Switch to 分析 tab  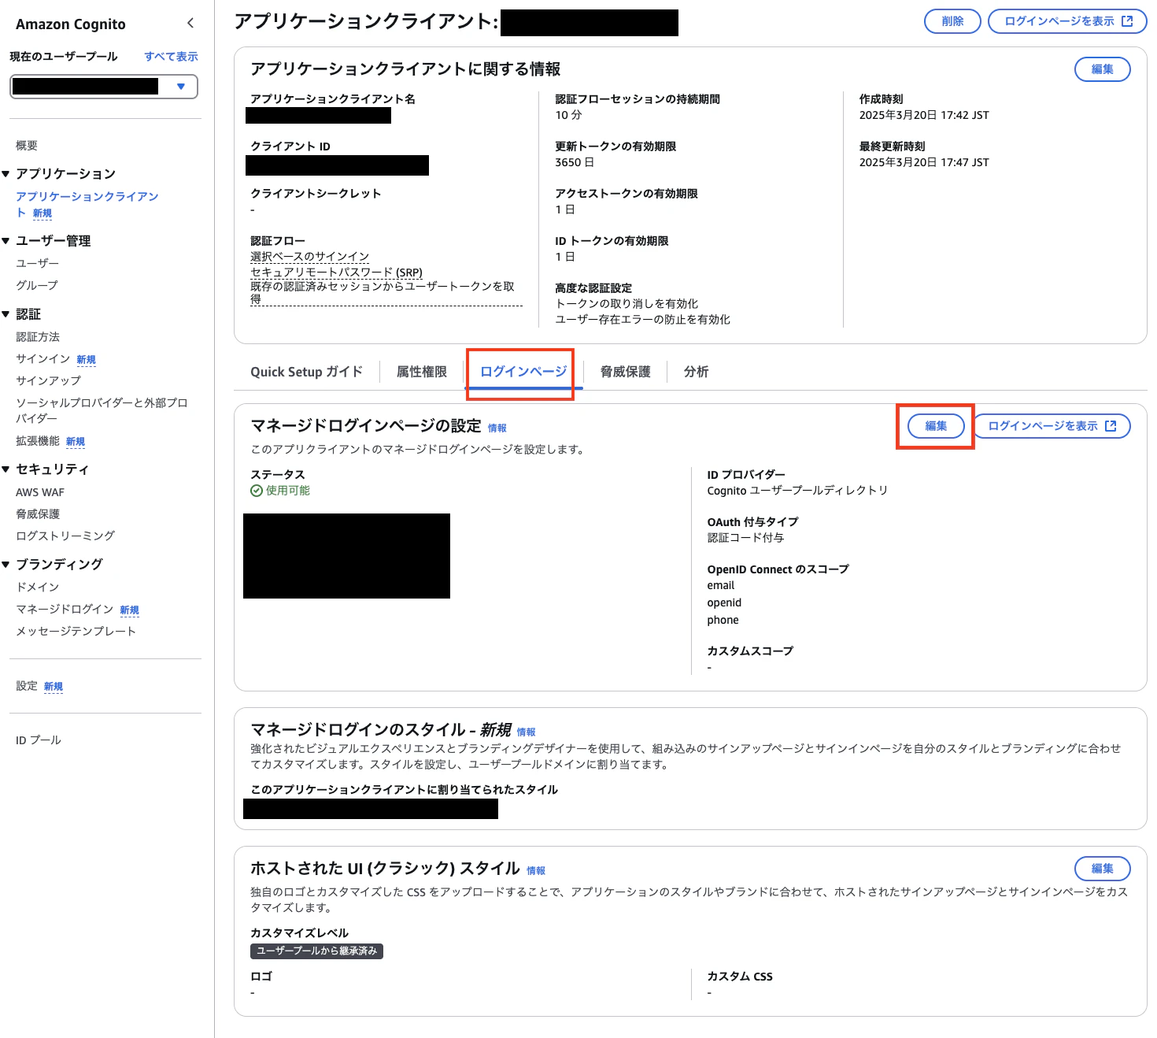[696, 372]
